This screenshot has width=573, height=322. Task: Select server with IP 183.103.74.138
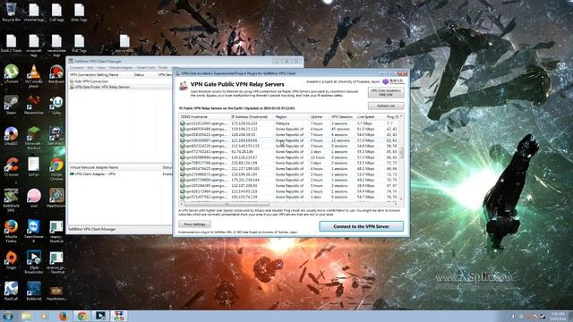[288, 197]
